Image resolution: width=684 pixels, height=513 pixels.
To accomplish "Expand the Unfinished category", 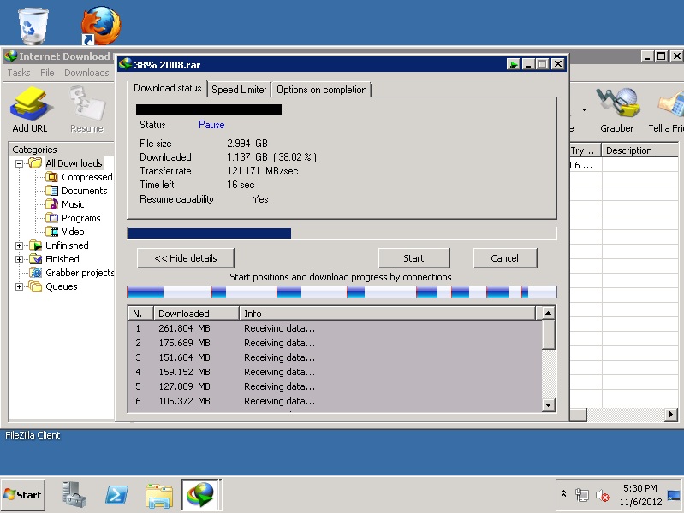I will click(20, 245).
